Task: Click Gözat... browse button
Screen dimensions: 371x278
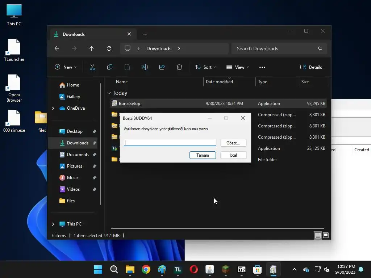Action: pyautogui.click(x=233, y=143)
